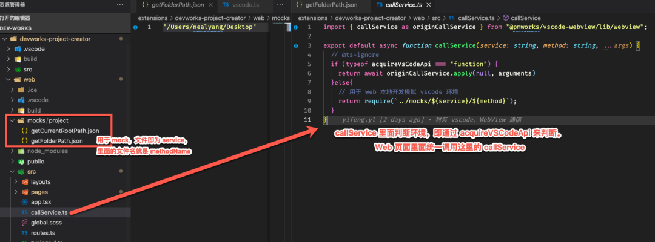
Task: Expand the top-level .vscode folder
Action: click(10, 49)
